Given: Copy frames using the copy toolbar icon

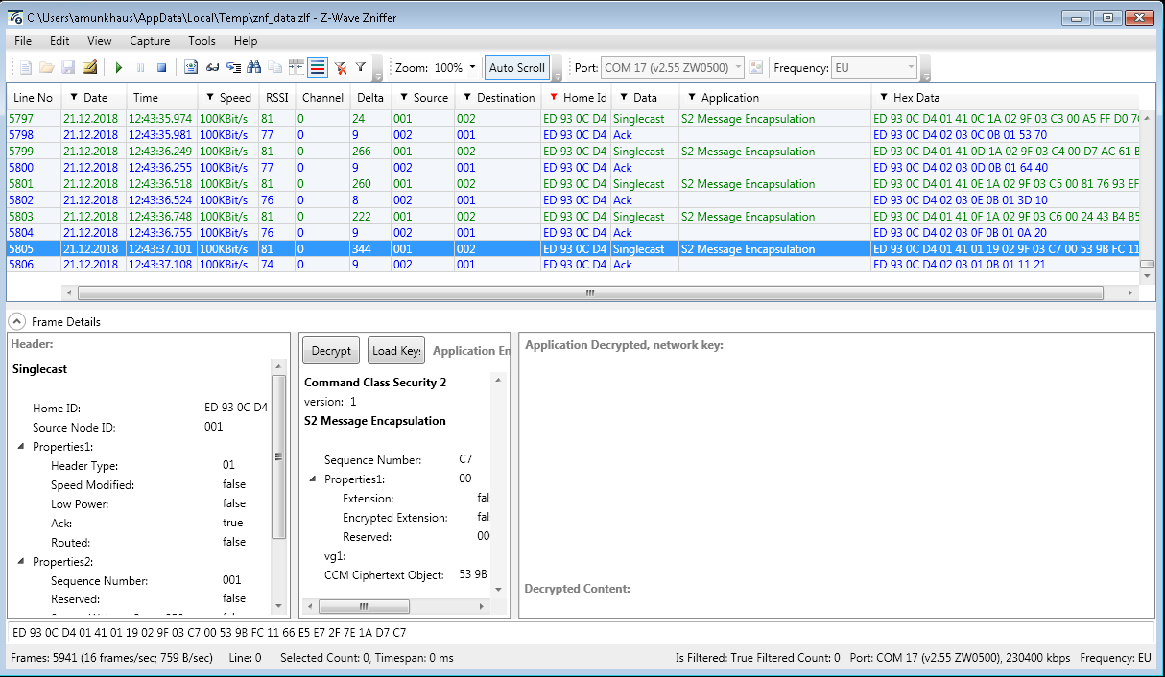Looking at the screenshot, I should 273,66.
